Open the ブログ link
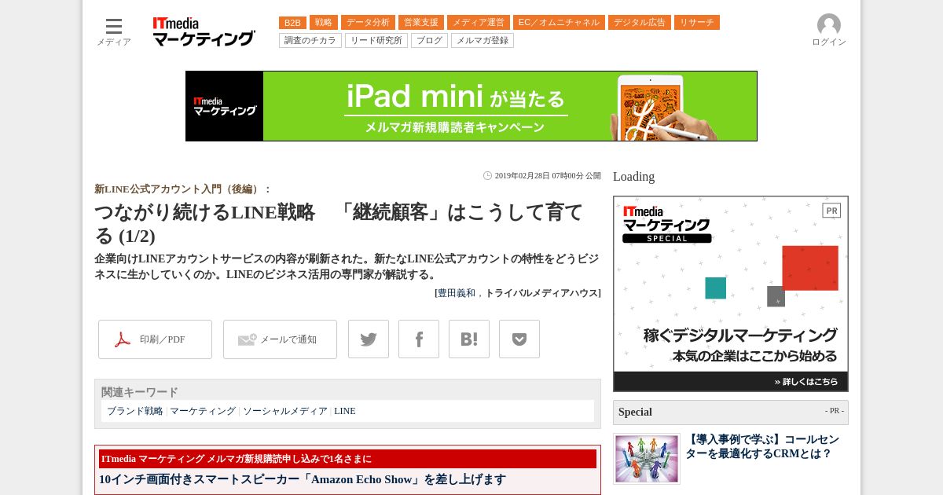The image size is (943, 495). tap(429, 40)
